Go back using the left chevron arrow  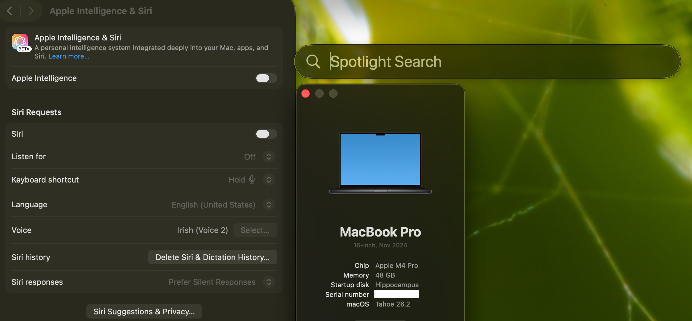click(10, 11)
